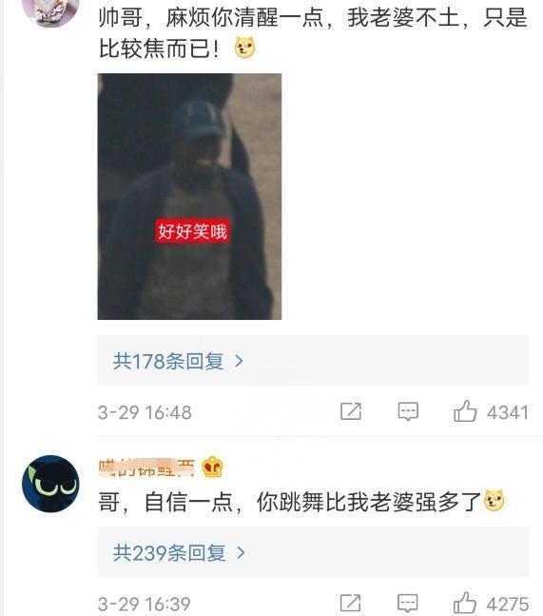Expand the 共178条回复 thread

313,361
